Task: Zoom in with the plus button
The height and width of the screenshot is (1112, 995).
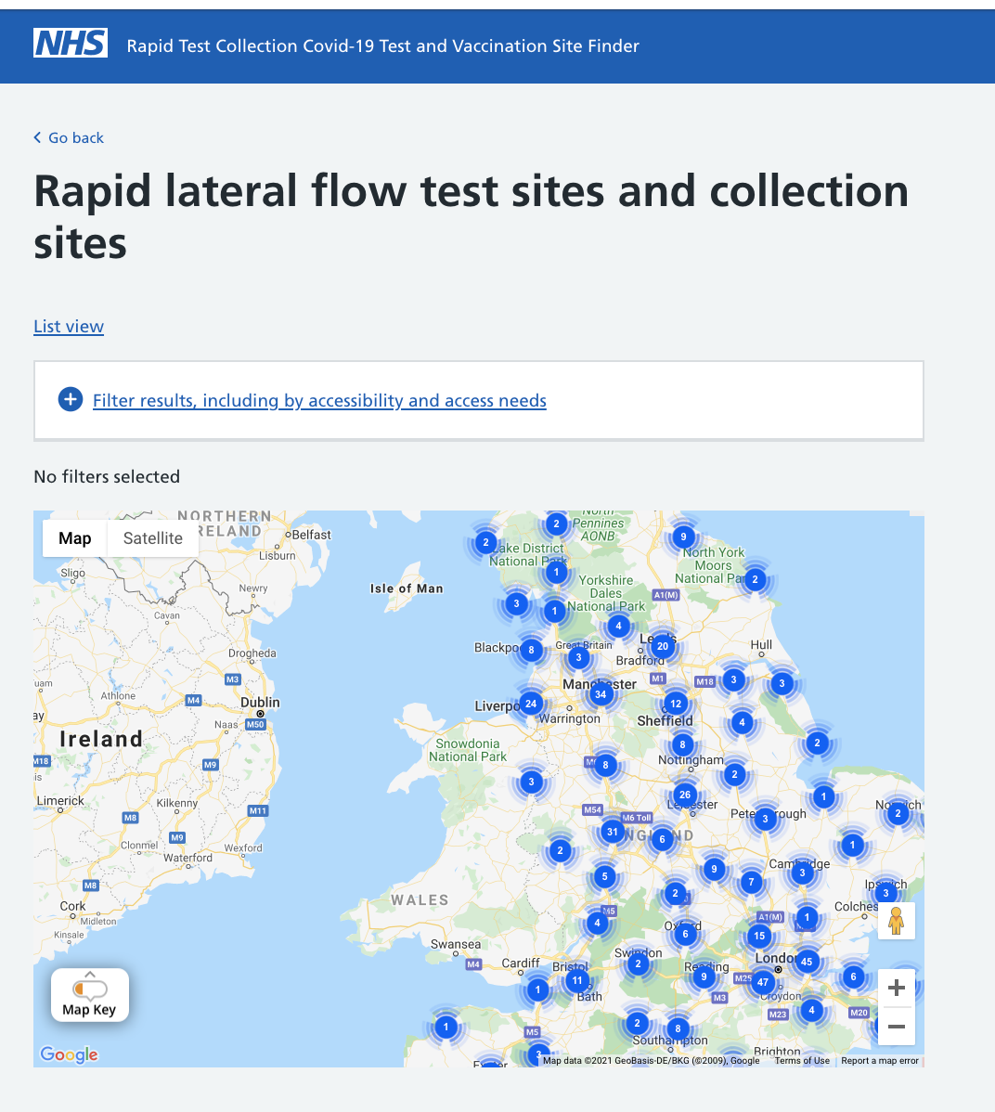Action: tap(896, 988)
